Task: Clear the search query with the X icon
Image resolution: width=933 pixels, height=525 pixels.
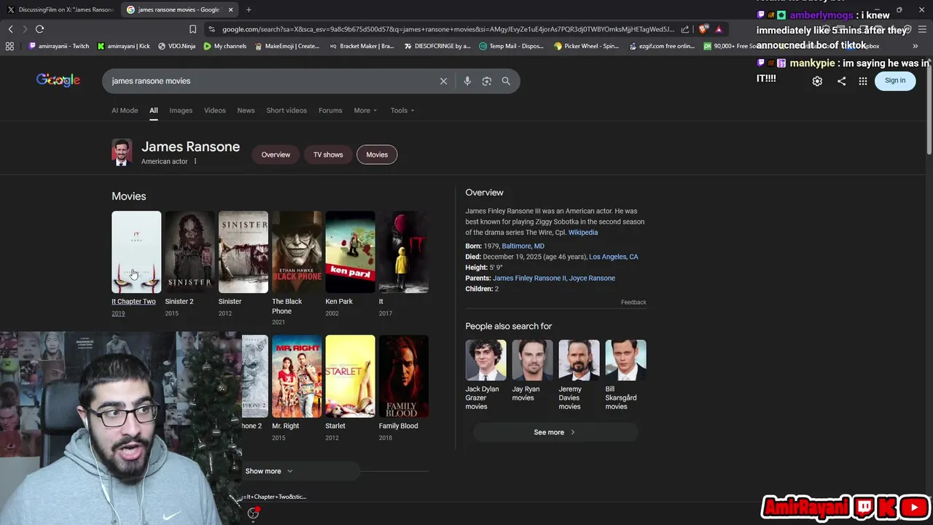Action: point(443,81)
